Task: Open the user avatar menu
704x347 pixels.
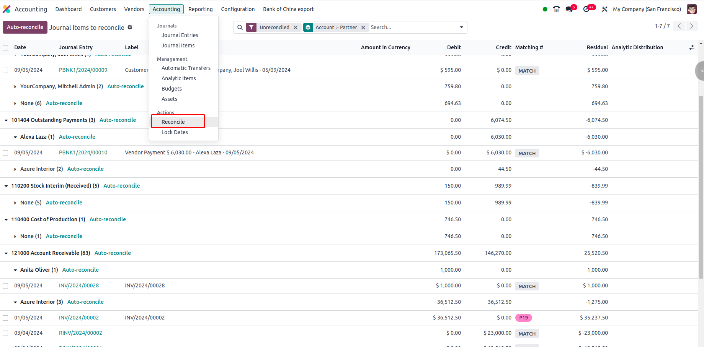Action: point(692,9)
